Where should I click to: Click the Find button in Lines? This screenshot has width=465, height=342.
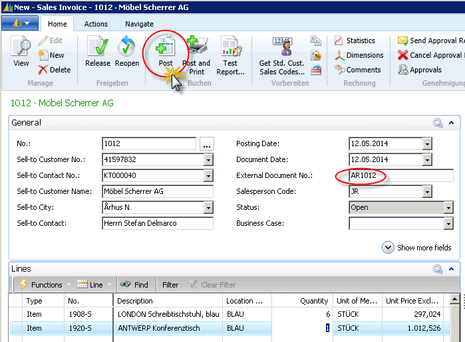click(x=134, y=284)
